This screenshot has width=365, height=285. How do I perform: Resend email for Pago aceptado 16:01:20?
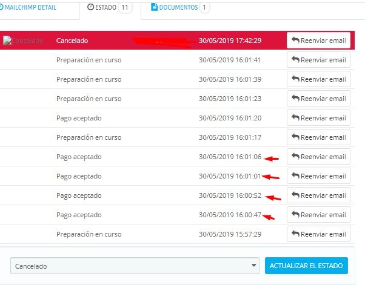(318, 118)
